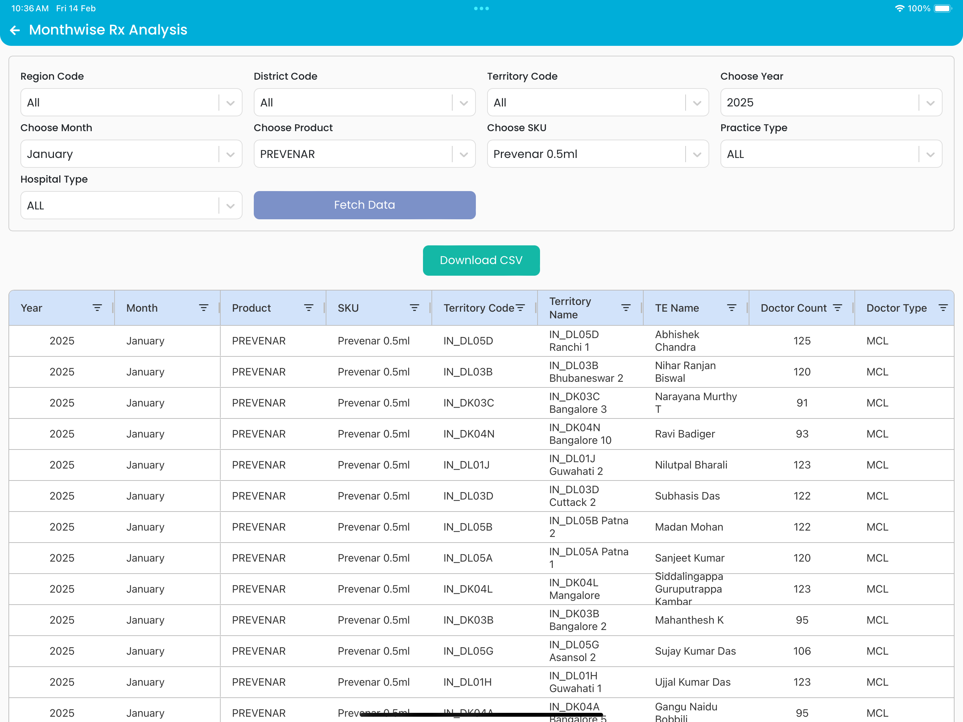Open the Territory Code column filter icon
Screen dimensions: 963x722
pyautogui.click(x=520, y=308)
